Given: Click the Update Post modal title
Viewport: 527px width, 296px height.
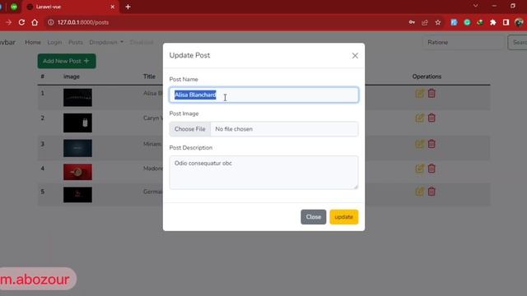Looking at the screenshot, I should pos(189,55).
